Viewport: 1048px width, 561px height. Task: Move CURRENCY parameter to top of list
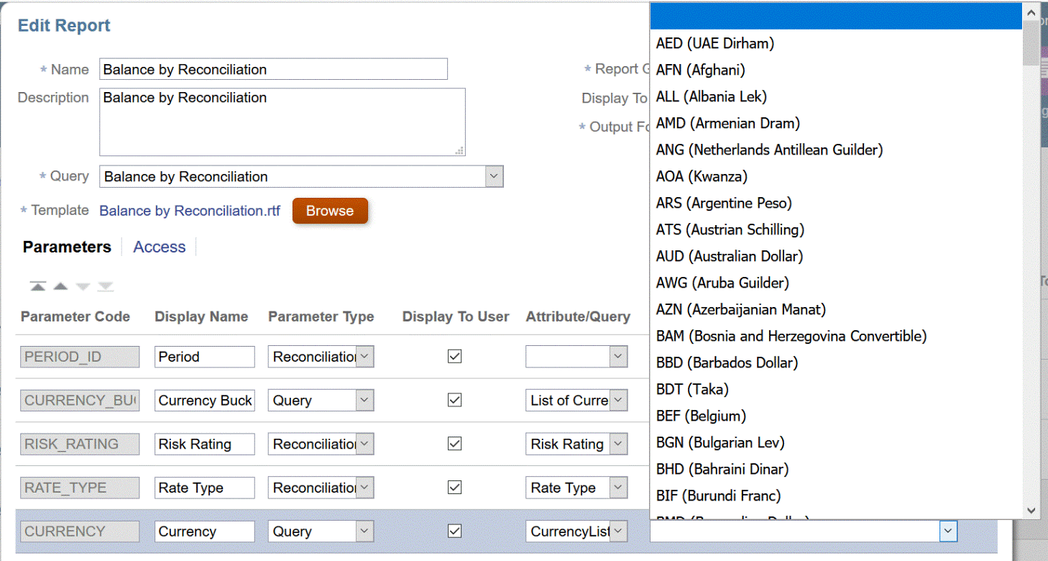37,285
